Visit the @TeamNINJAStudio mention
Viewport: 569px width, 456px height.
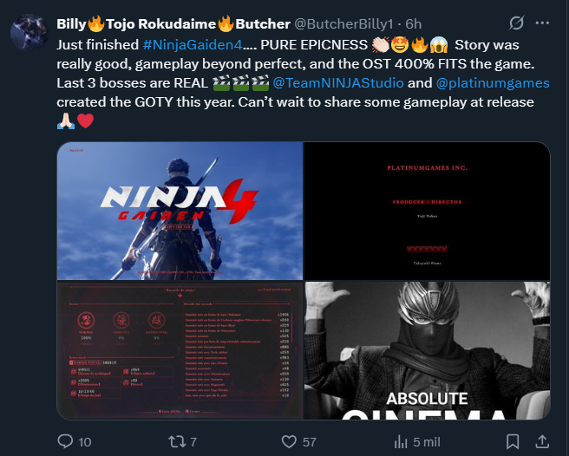tap(338, 83)
